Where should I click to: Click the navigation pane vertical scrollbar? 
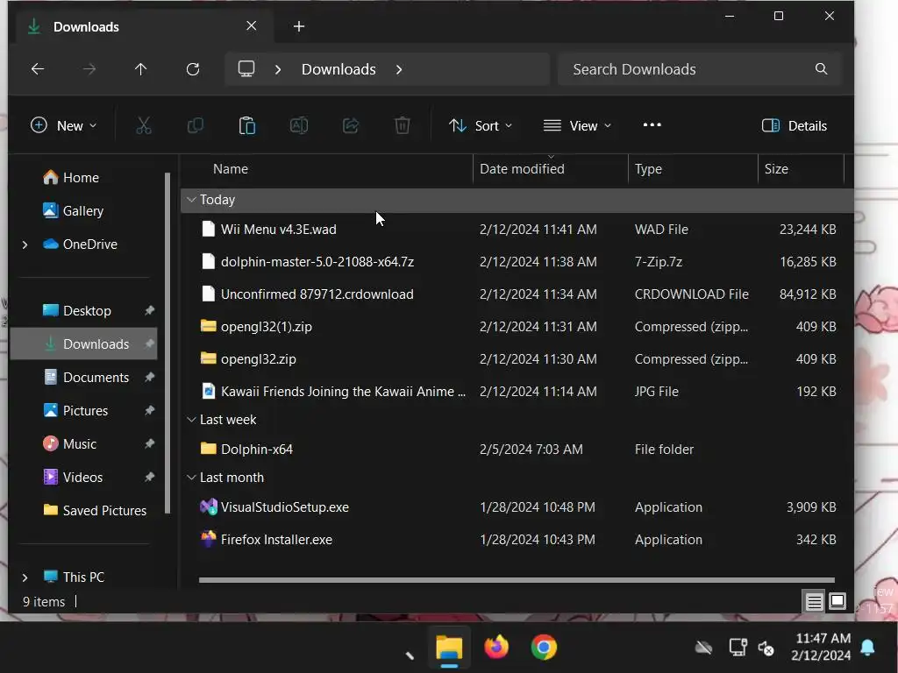(x=167, y=344)
